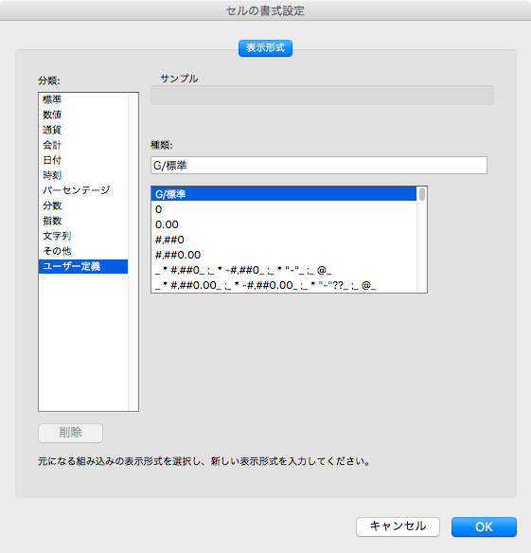Select the 指数 category
The width and height of the screenshot is (531, 553).
point(83,221)
